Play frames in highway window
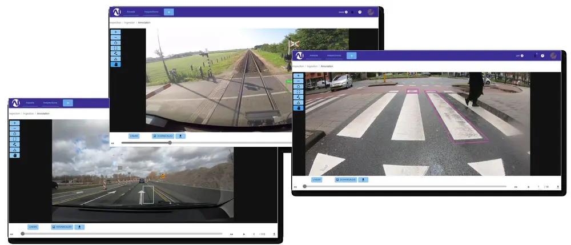This screenshot has width=571, height=245. click(244, 235)
